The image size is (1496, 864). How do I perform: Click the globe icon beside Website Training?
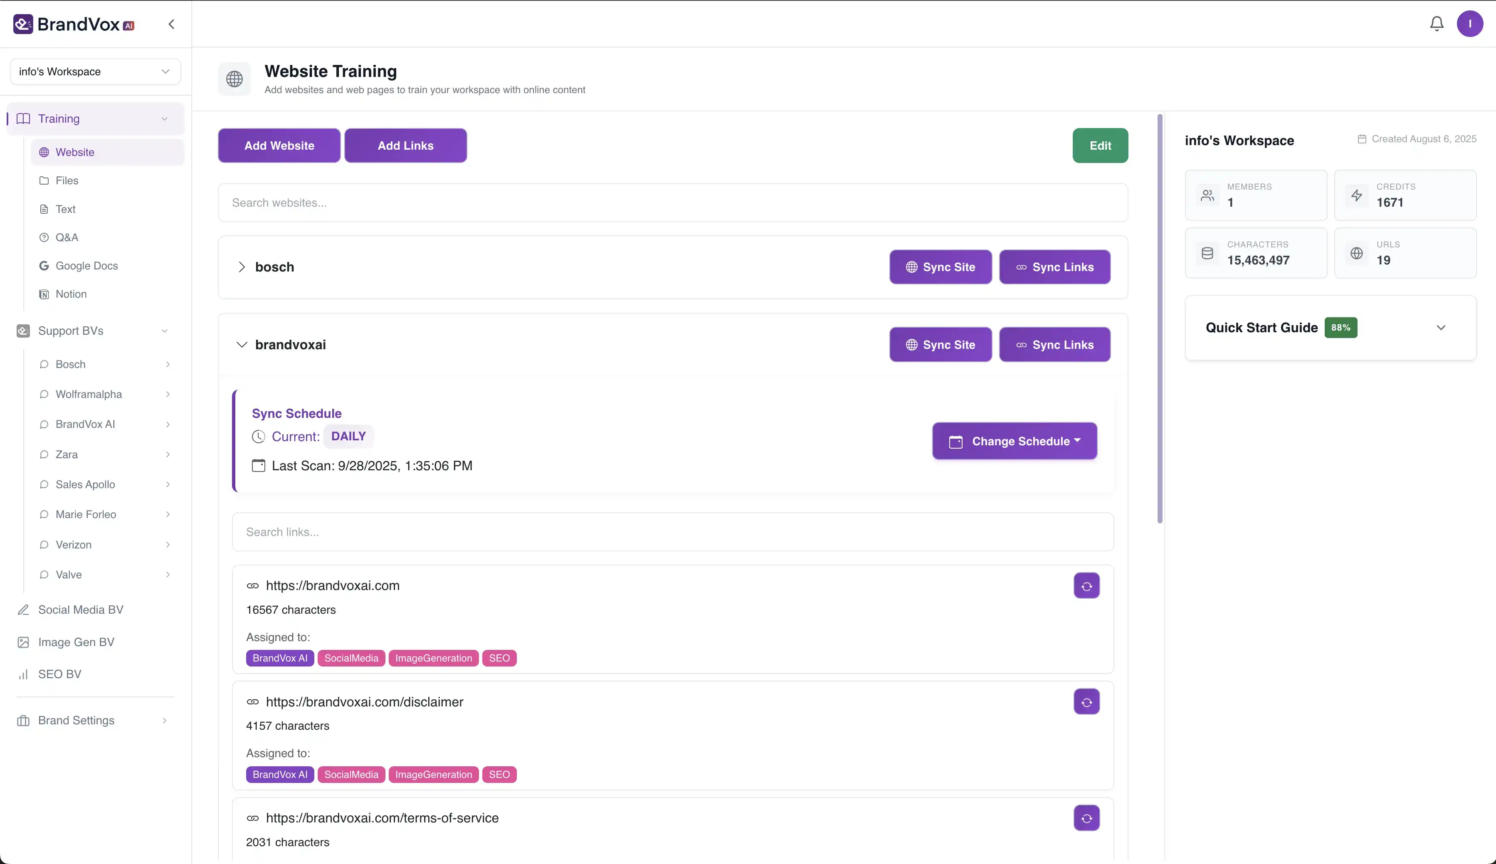tap(235, 79)
